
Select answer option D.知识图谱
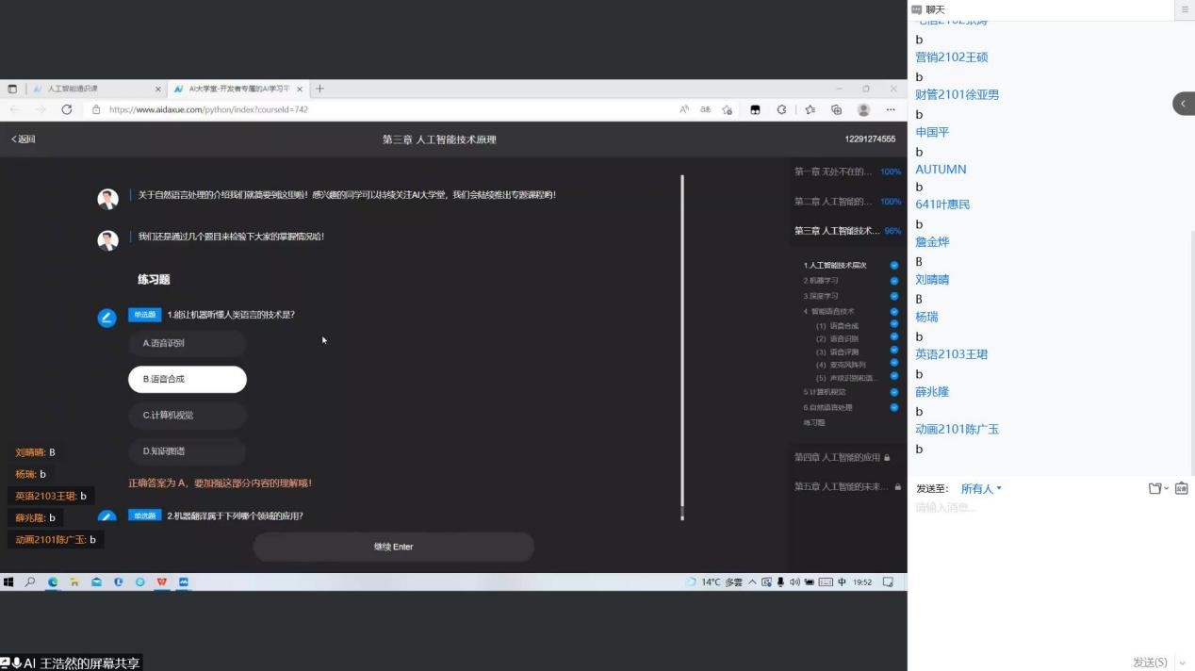187,451
